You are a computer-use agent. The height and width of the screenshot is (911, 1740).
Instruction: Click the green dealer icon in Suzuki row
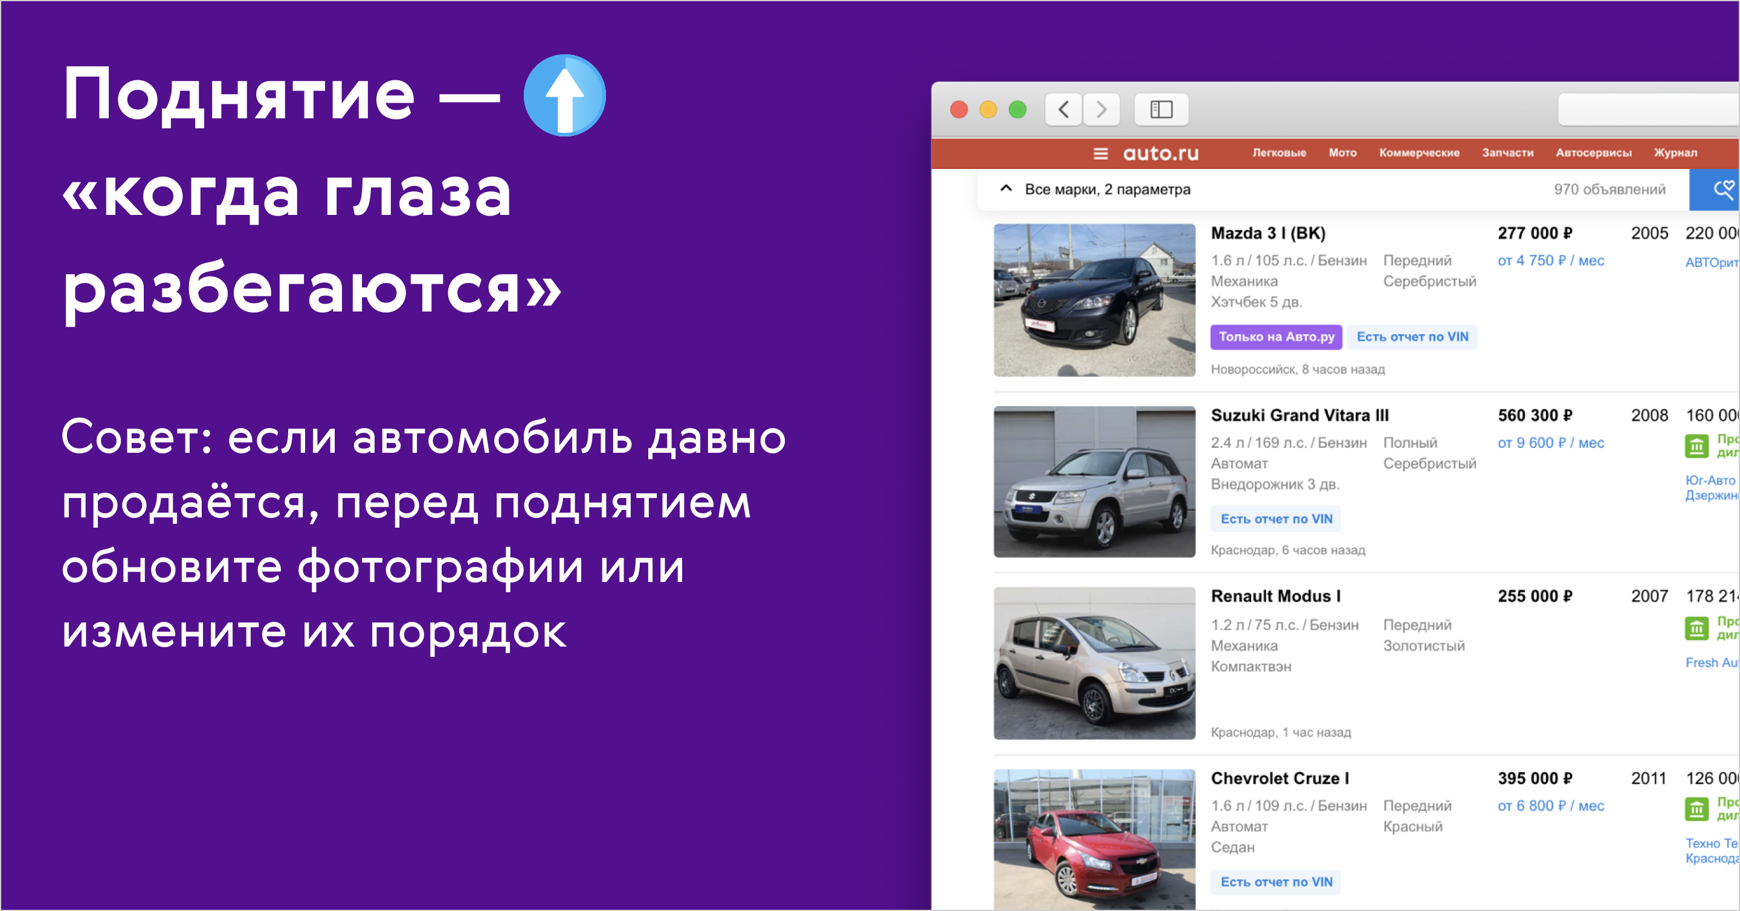(1696, 446)
